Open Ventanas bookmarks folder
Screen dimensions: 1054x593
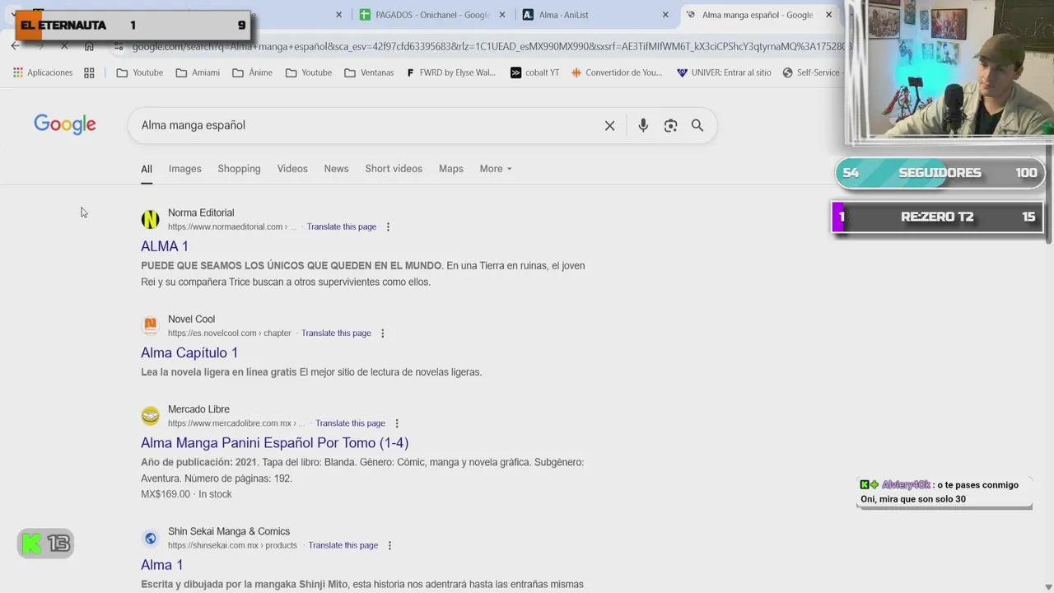coord(369,72)
